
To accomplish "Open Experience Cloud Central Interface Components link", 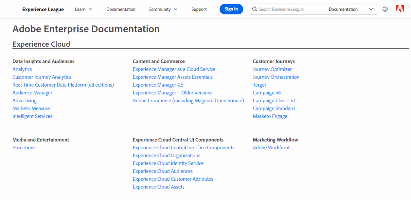I will point(184,148).
